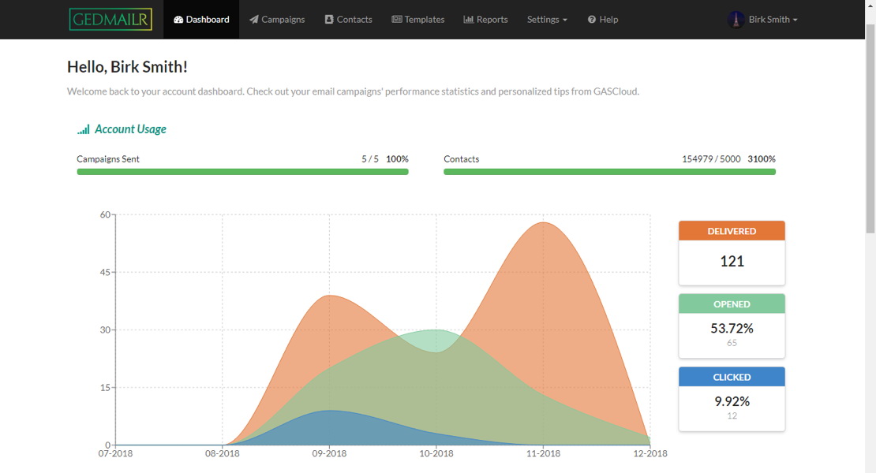Click the DELIVERED stats card header

[x=732, y=231]
